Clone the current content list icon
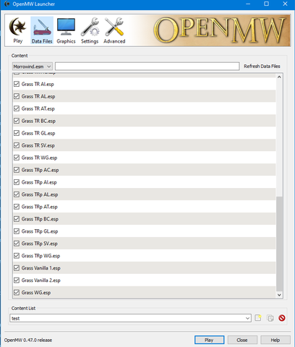Image resolution: width=295 pixels, height=347 pixels. tap(270, 318)
